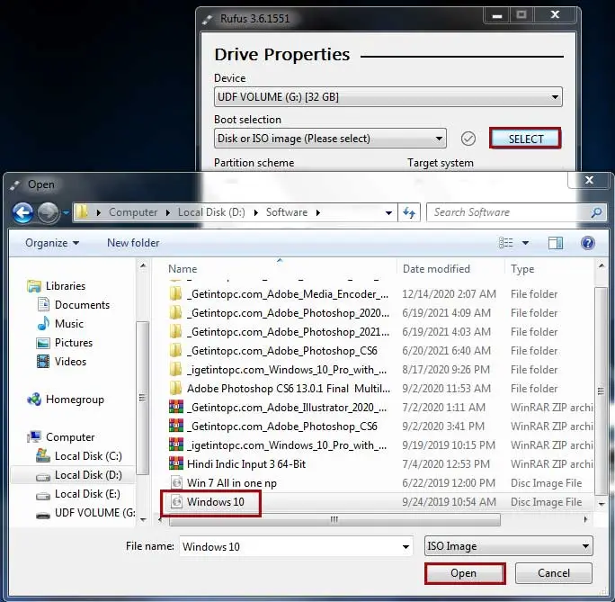Select UDF VOLUME (G: in navigation pane
Screen dimensions: 615x602
coord(94,513)
